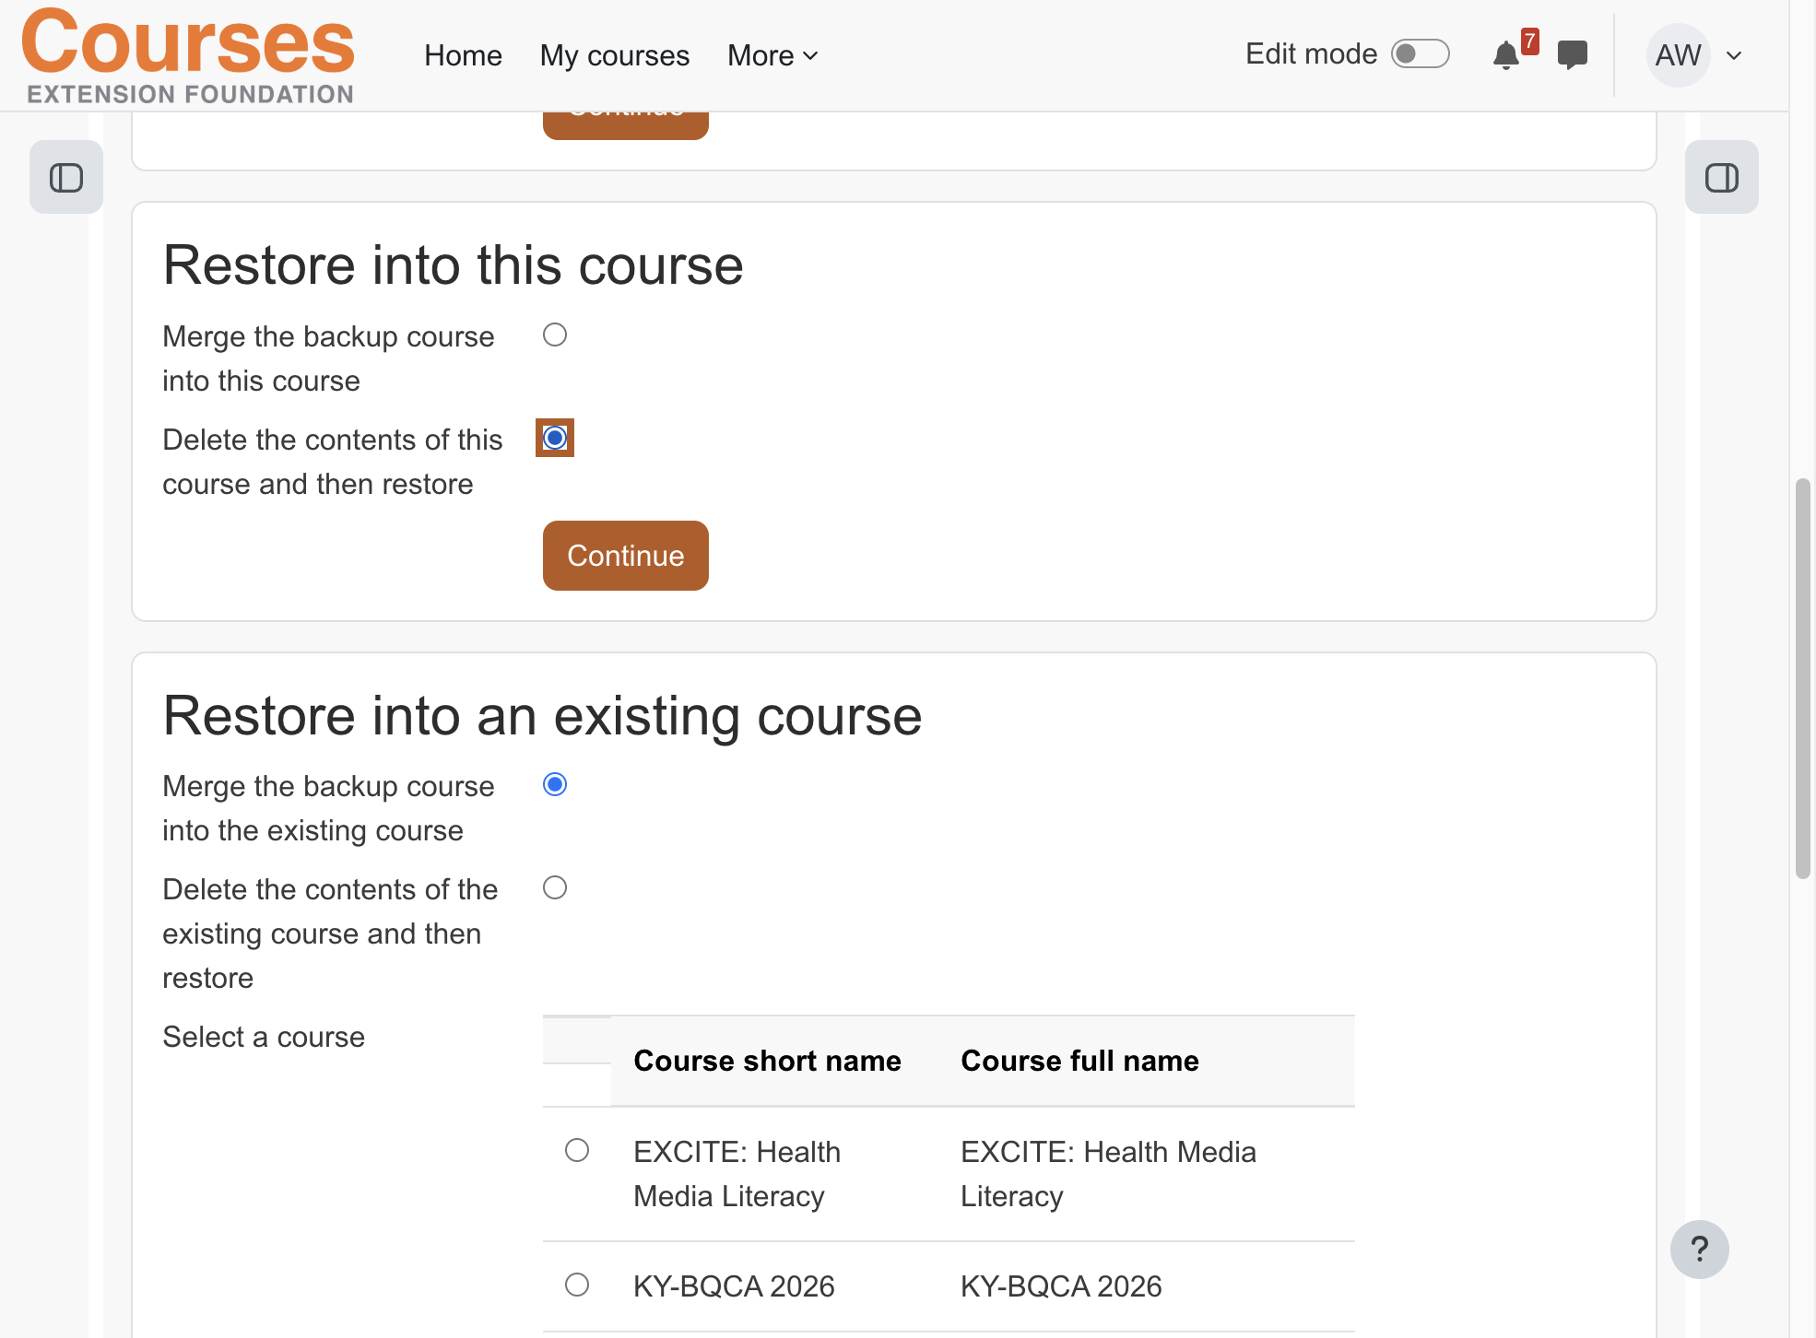The image size is (1816, 1338).
Task: Click the help question mark button
Action: (1699, 1249)
